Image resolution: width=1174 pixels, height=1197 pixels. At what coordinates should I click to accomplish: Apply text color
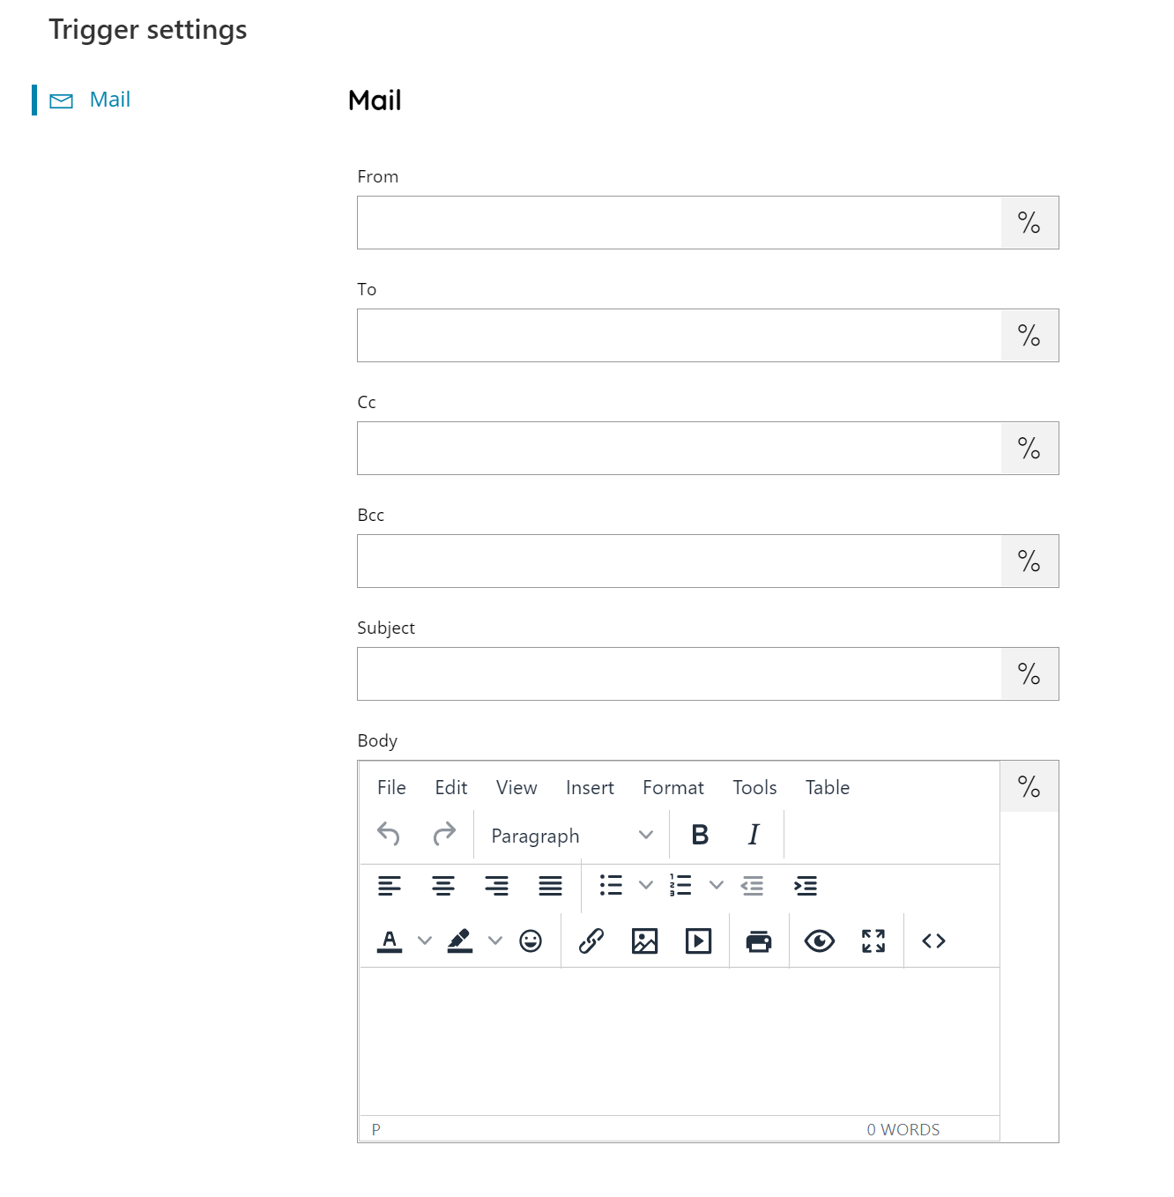coord(390,940)
